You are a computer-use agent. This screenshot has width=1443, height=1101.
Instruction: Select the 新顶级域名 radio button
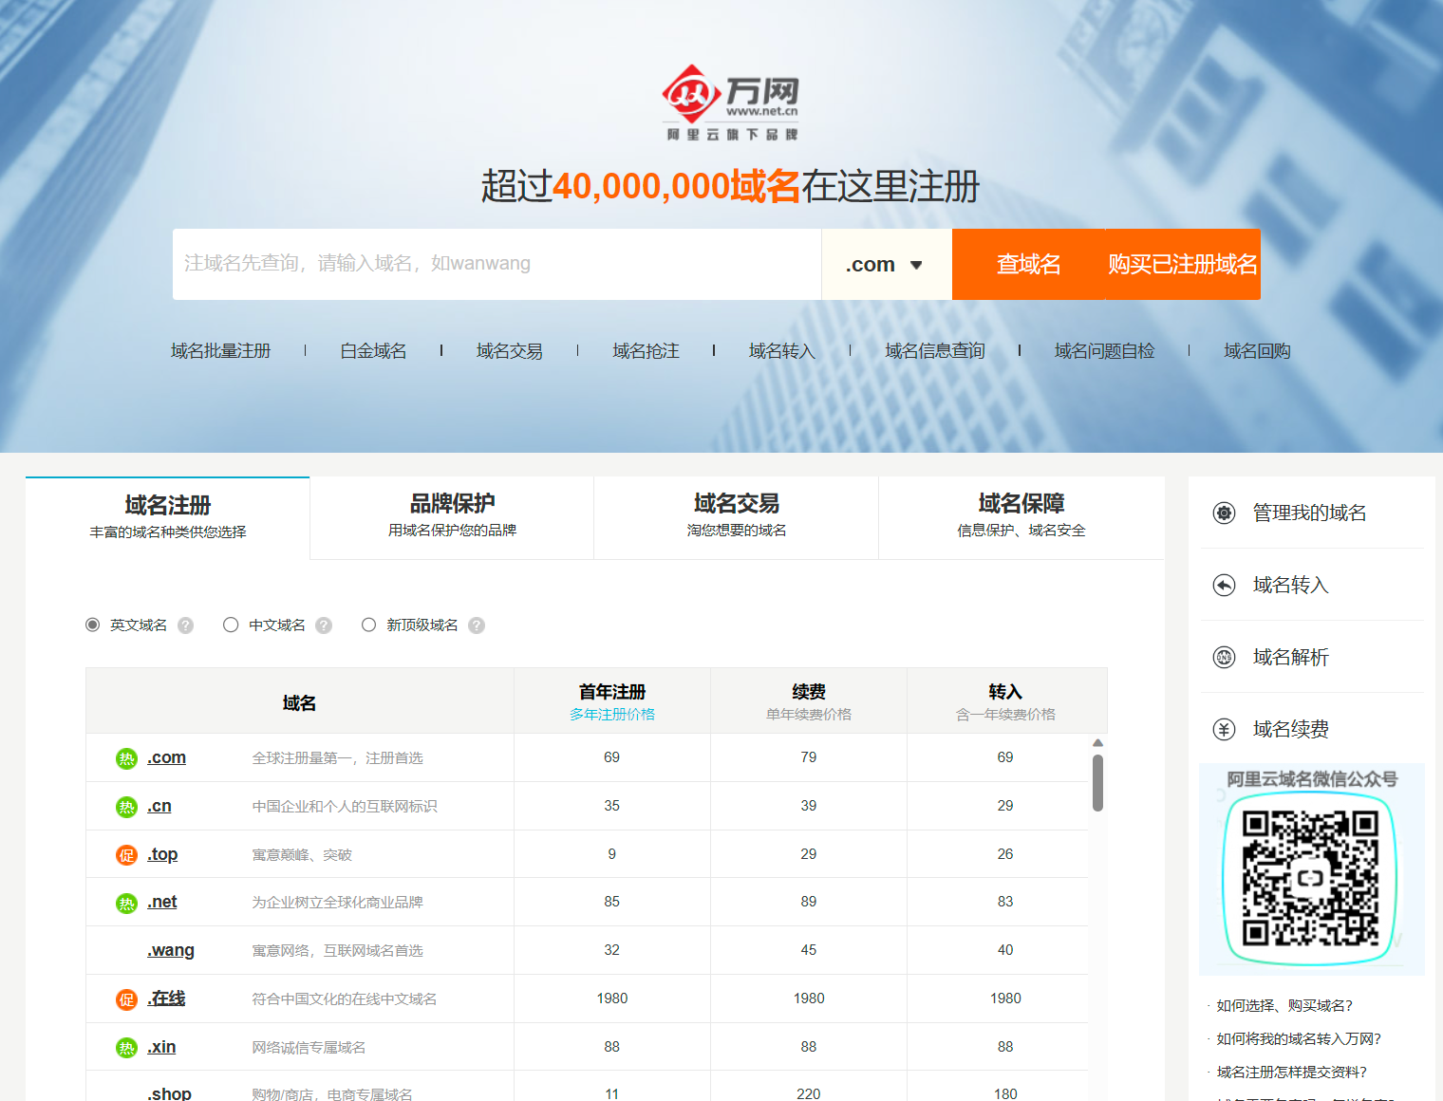click(368, 625)
